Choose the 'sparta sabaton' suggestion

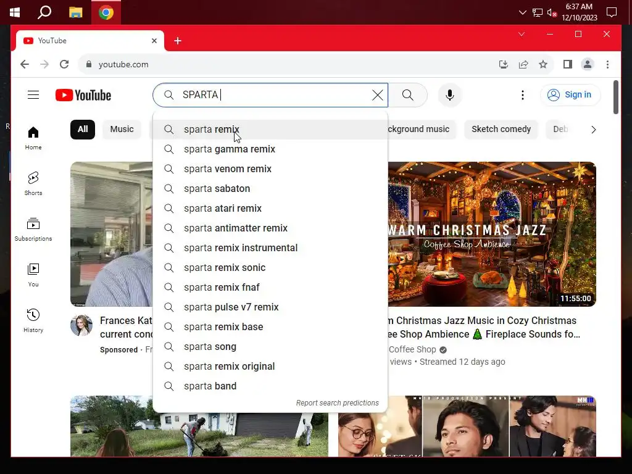click(270, 189)
